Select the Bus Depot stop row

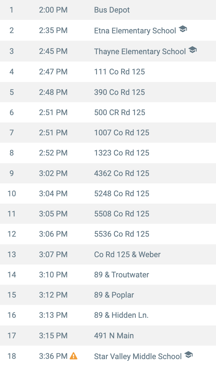point(108,10)
